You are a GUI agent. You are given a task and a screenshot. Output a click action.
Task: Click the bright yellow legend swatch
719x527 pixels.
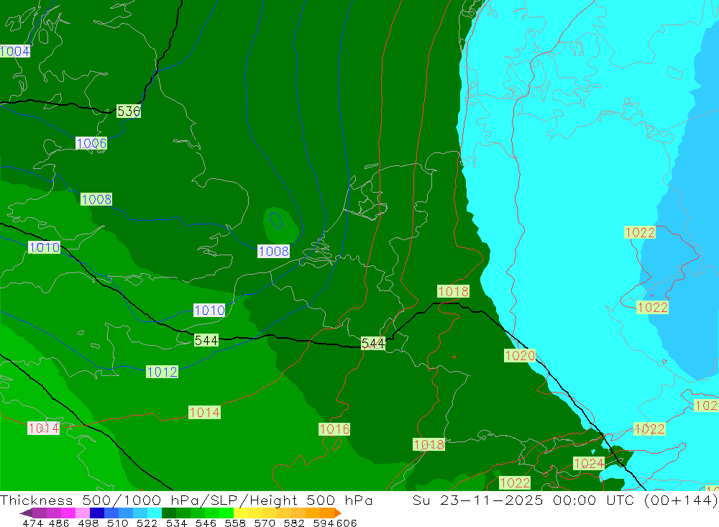pyautogui.click(x=241, y=513)
